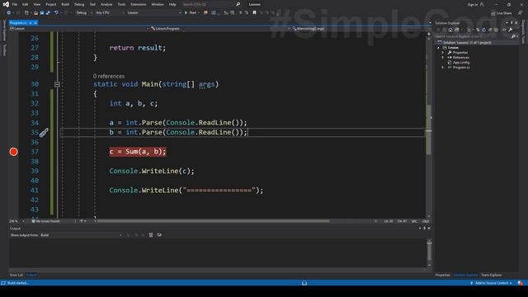Click the Save icon in toolbar
This screenshot has height=297, width=528.
(x=42, y=13)
